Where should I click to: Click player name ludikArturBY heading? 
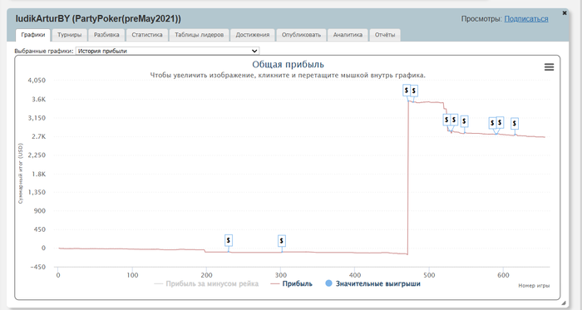click(x=98, y=18)
